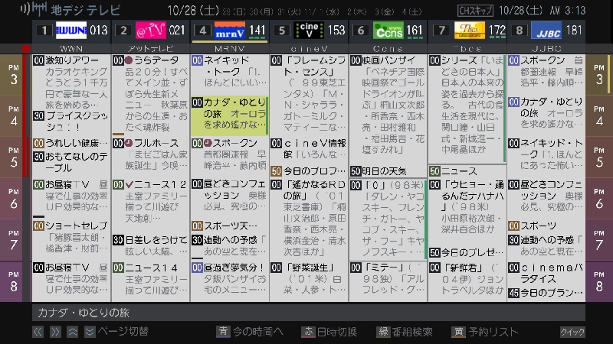
Task: Page left with the double-left arrow
Action: (38, 332)
